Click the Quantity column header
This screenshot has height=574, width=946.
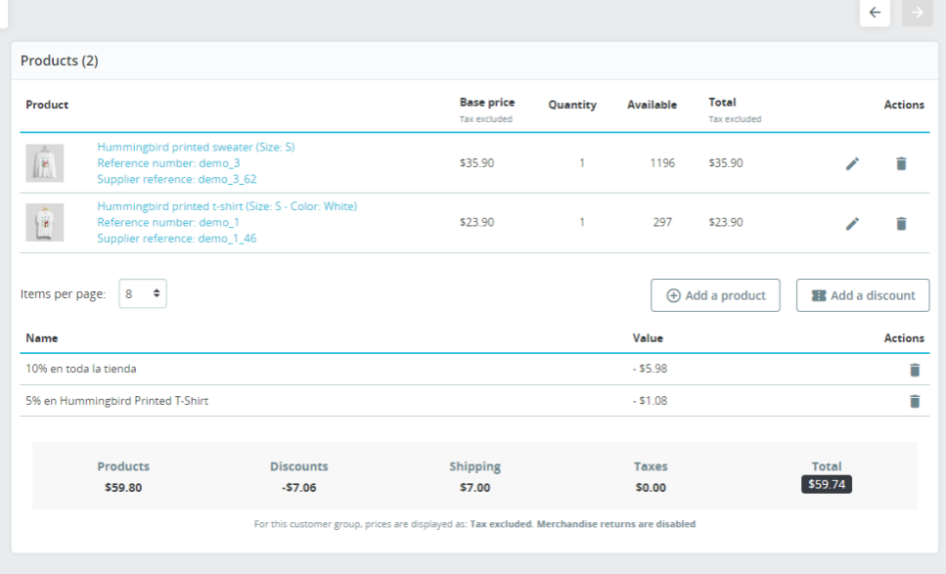(572, 105)
